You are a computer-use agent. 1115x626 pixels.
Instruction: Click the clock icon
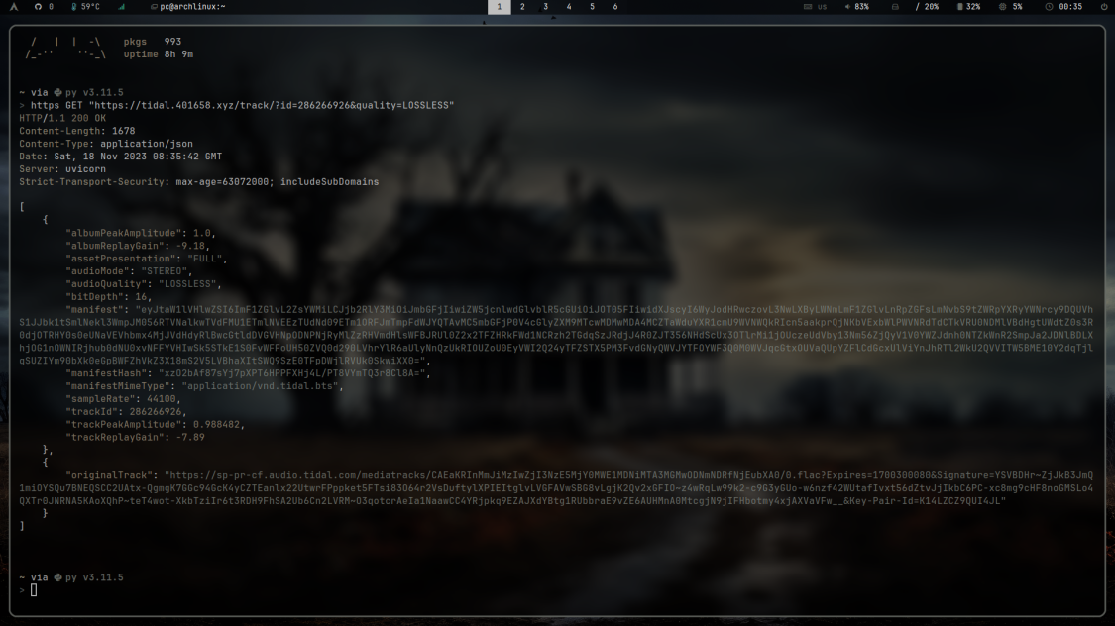pos(1049,6)
